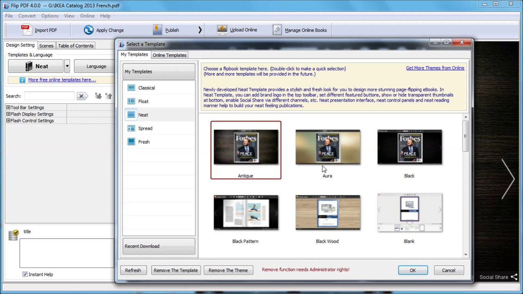This screenshot has width=523, height=294.
Task: Click the Publish icon in toolbar
Action: pos(158,30)
